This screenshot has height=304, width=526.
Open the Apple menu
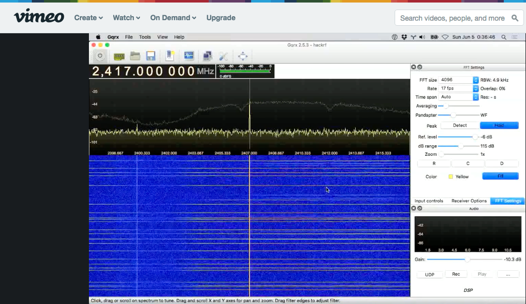98,37
